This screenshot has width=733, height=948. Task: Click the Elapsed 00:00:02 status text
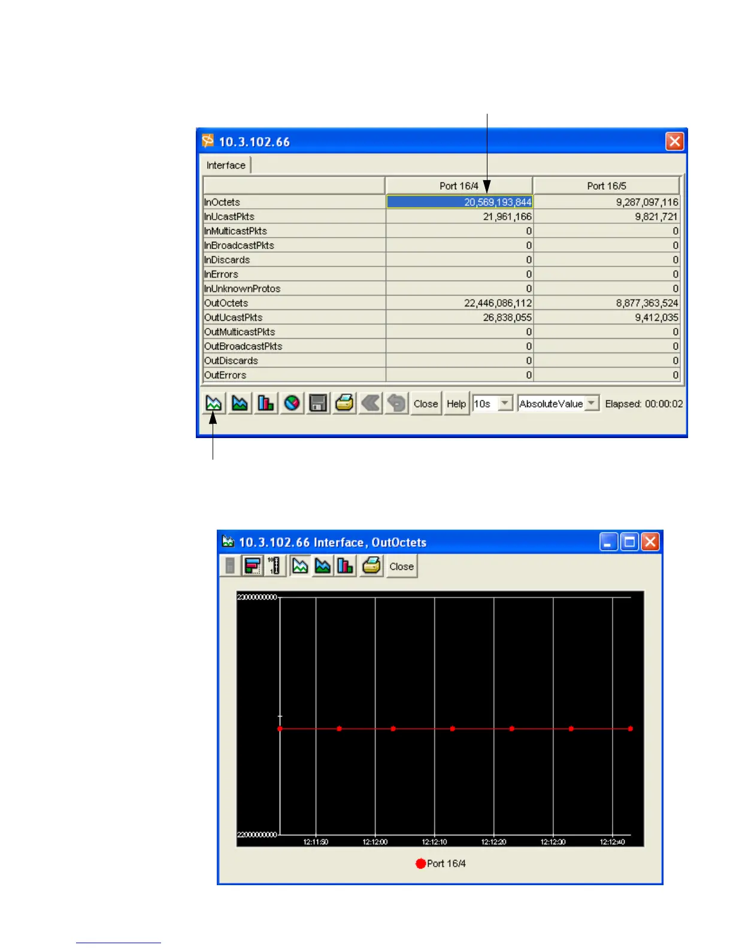click(644, 404)
